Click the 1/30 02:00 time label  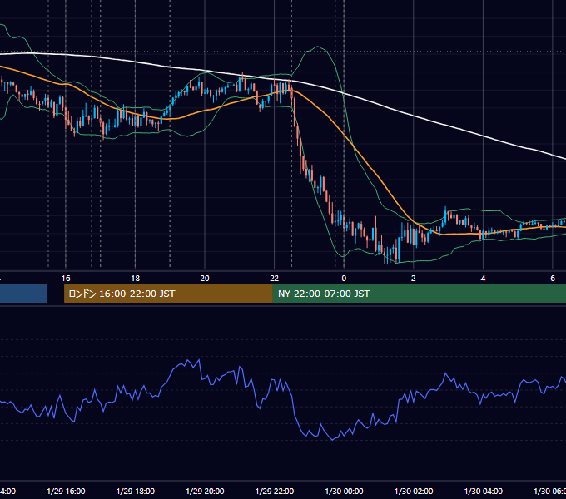point(414,492)
